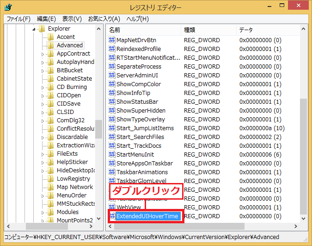Screen dimensions: 312x246
Task: Click the values pane horizontal scrollbar thumb
Action: point(179,226)
